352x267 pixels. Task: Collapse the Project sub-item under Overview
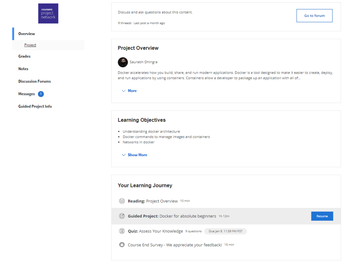[30, 45]
